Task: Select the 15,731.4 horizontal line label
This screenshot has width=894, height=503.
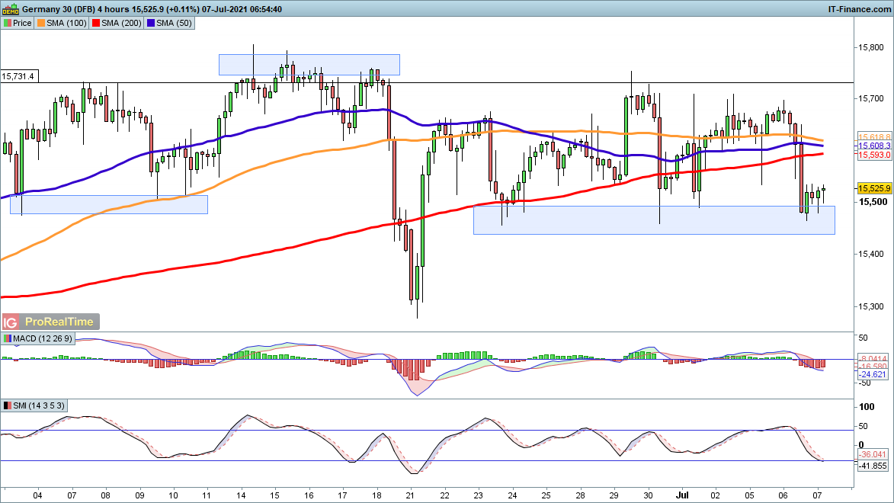Action: pyautogui.click(x=18, y=76)
